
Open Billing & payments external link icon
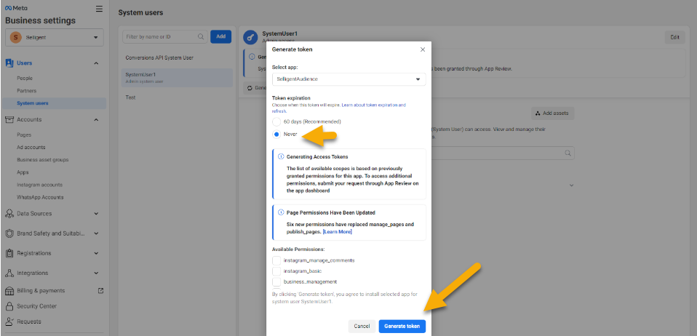point(100,290)
